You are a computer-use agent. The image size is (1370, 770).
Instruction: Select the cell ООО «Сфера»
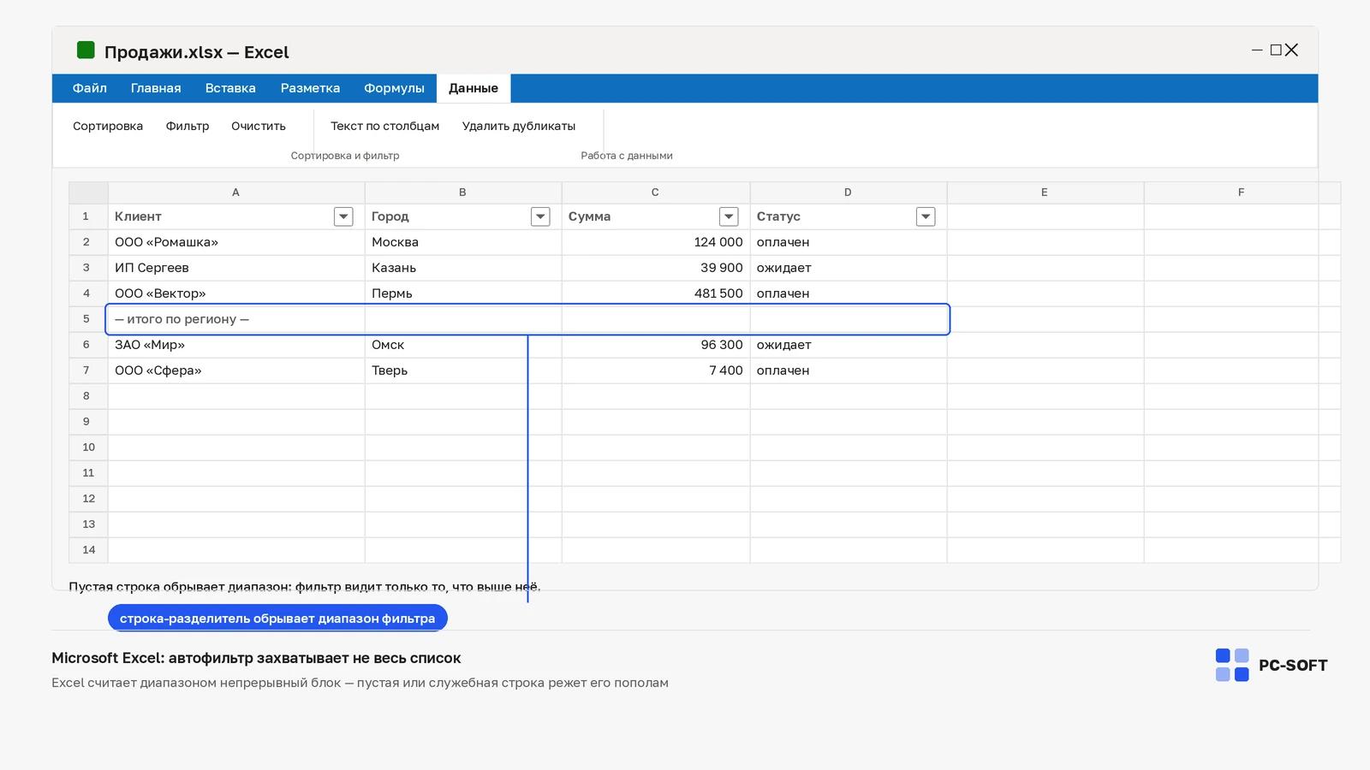click(x=236, y=370)
